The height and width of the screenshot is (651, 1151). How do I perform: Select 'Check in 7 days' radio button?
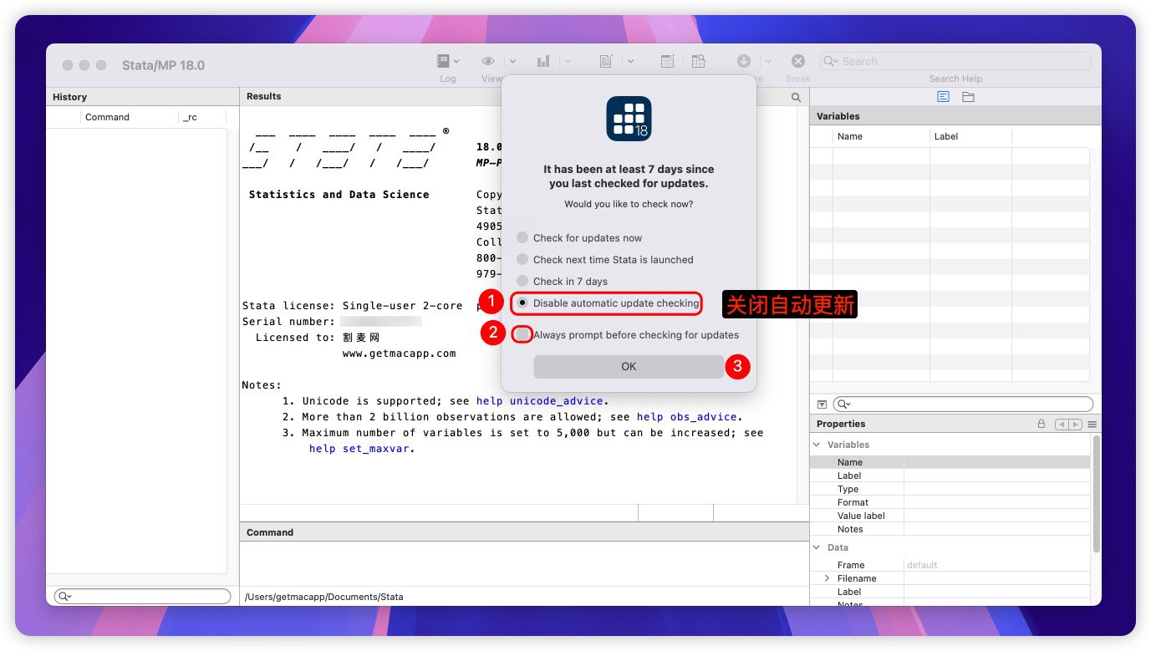click(x=522, y=282)
